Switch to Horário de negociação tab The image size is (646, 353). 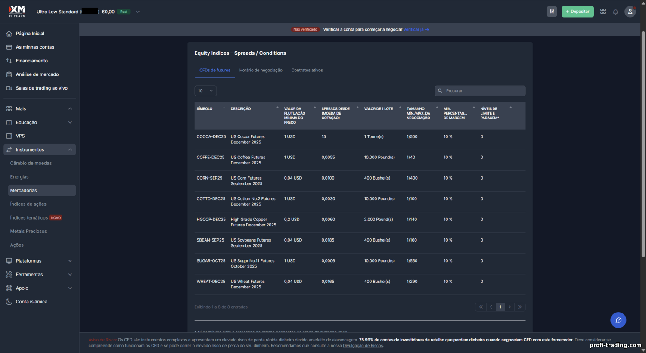[261, 70]
